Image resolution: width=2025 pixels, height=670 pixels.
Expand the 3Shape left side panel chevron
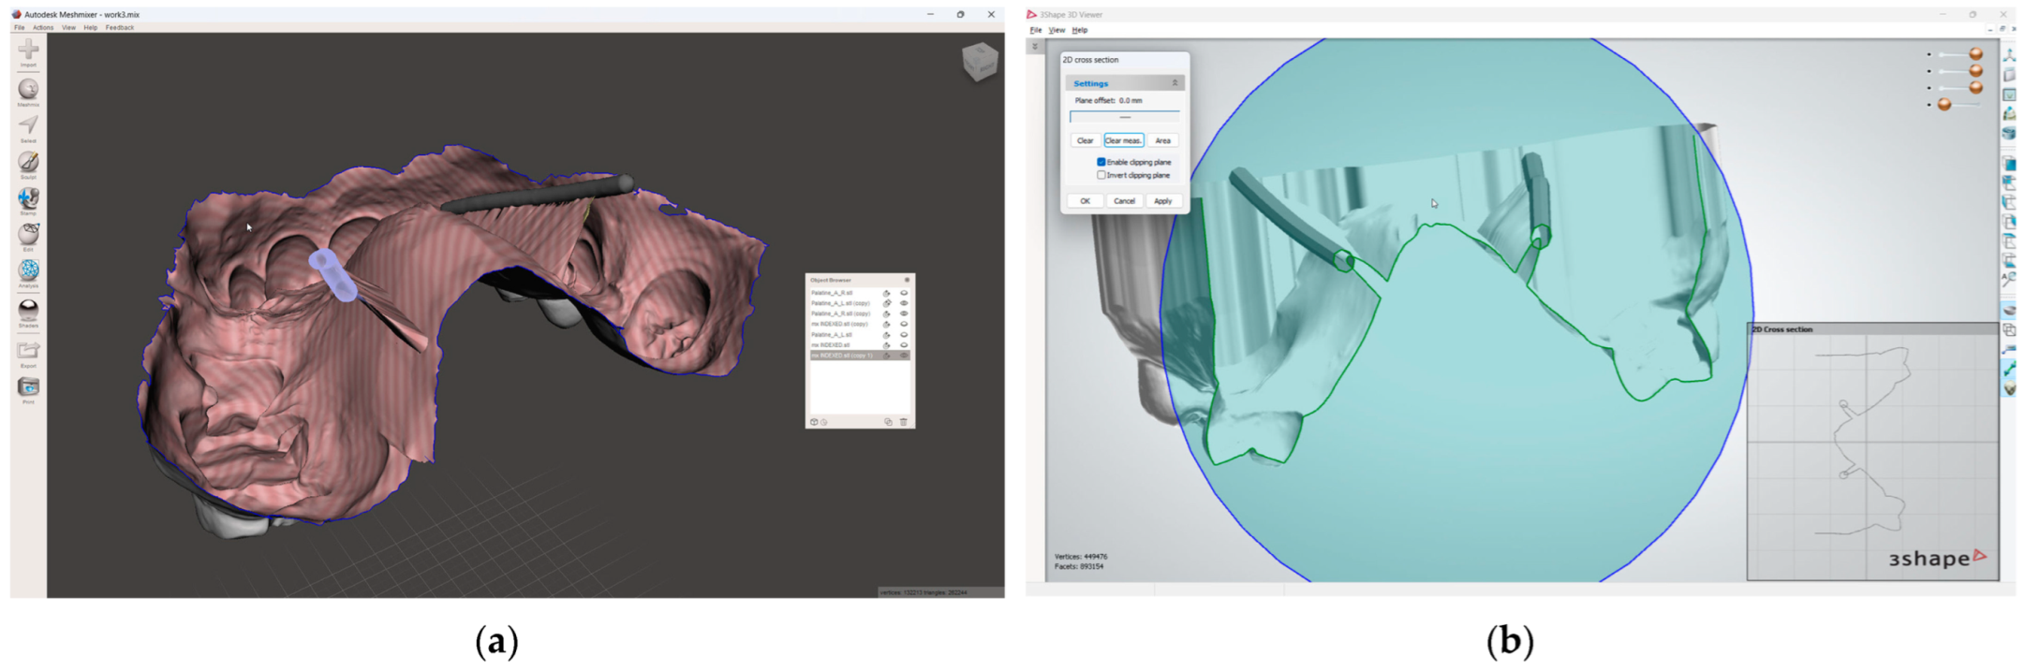pyautogui.click(x=1035, y=46)
